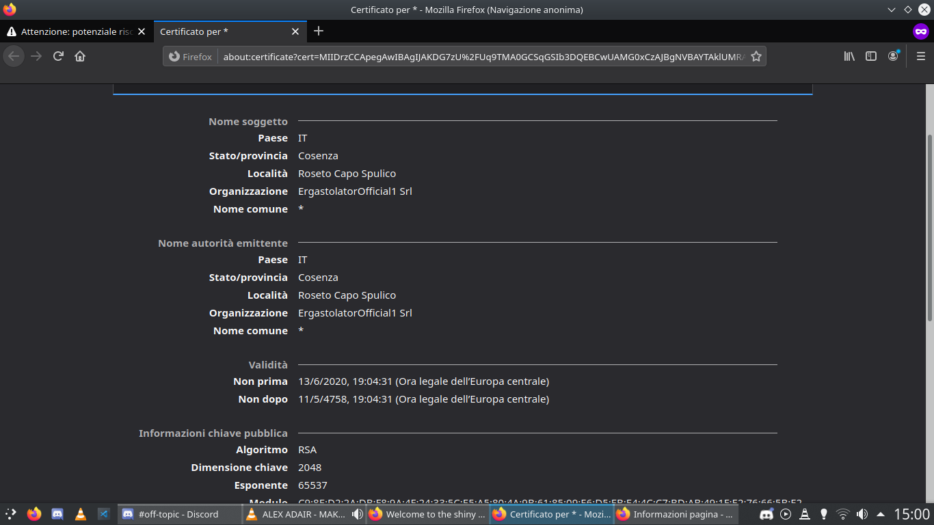Launch Discord from the pinned taskbar icon
Screen dimensions: 934x525
click(57, 514)
